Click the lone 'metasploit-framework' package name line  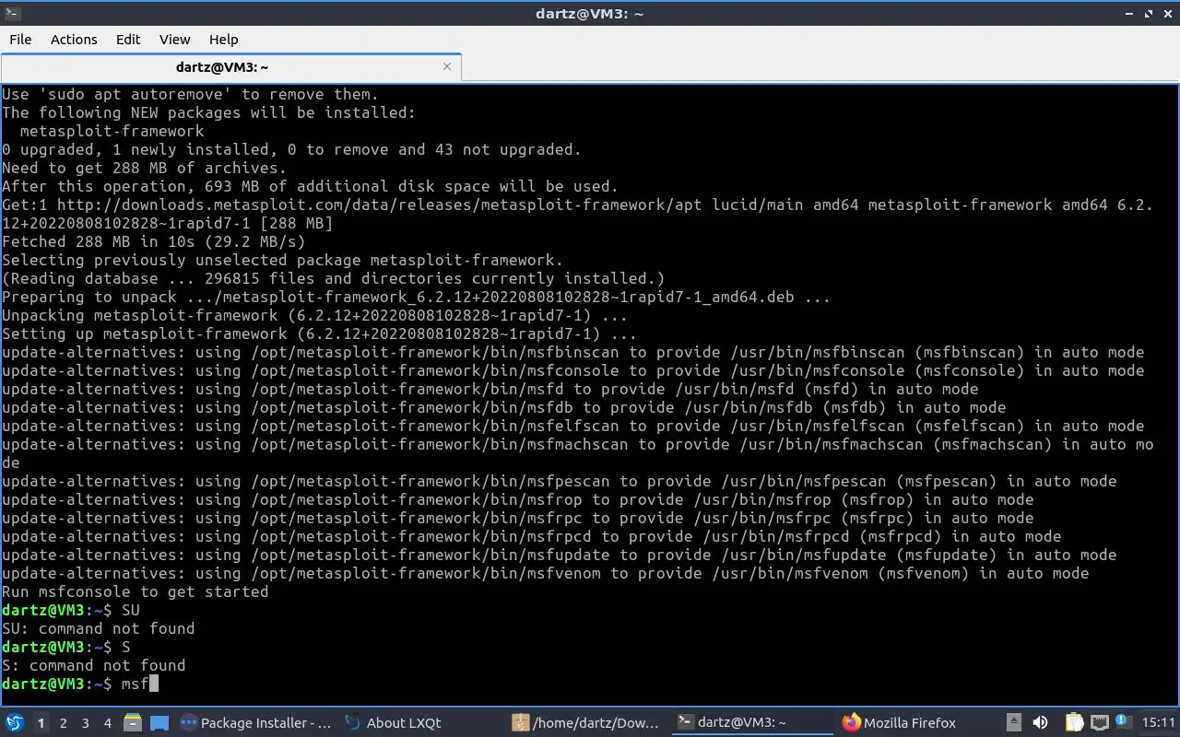pyautogui.click(x=112, y=131)
